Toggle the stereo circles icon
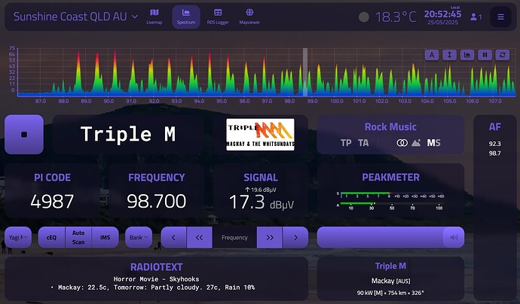This screenshot has width=520, height=304. [402, 143]
